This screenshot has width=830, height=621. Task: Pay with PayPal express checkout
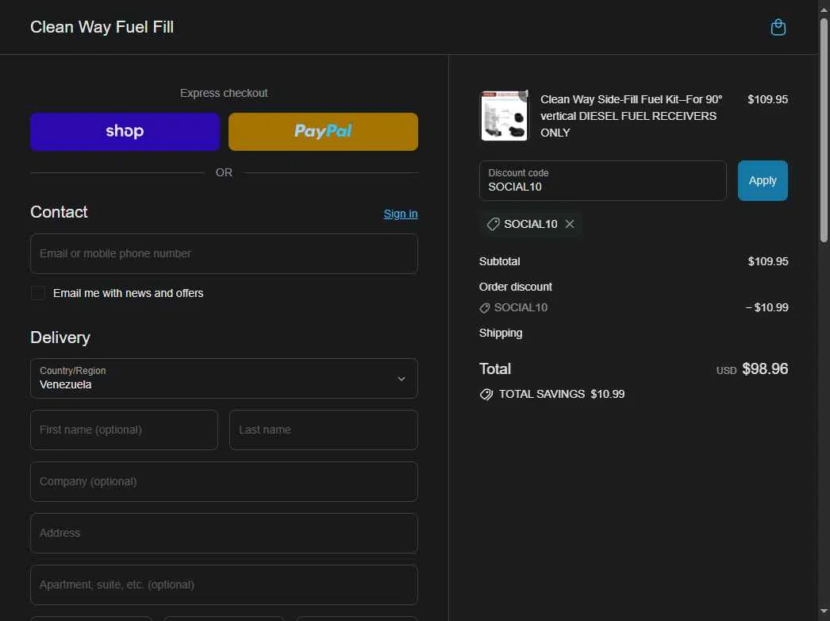pyautogui.click(x=323, y=131)
